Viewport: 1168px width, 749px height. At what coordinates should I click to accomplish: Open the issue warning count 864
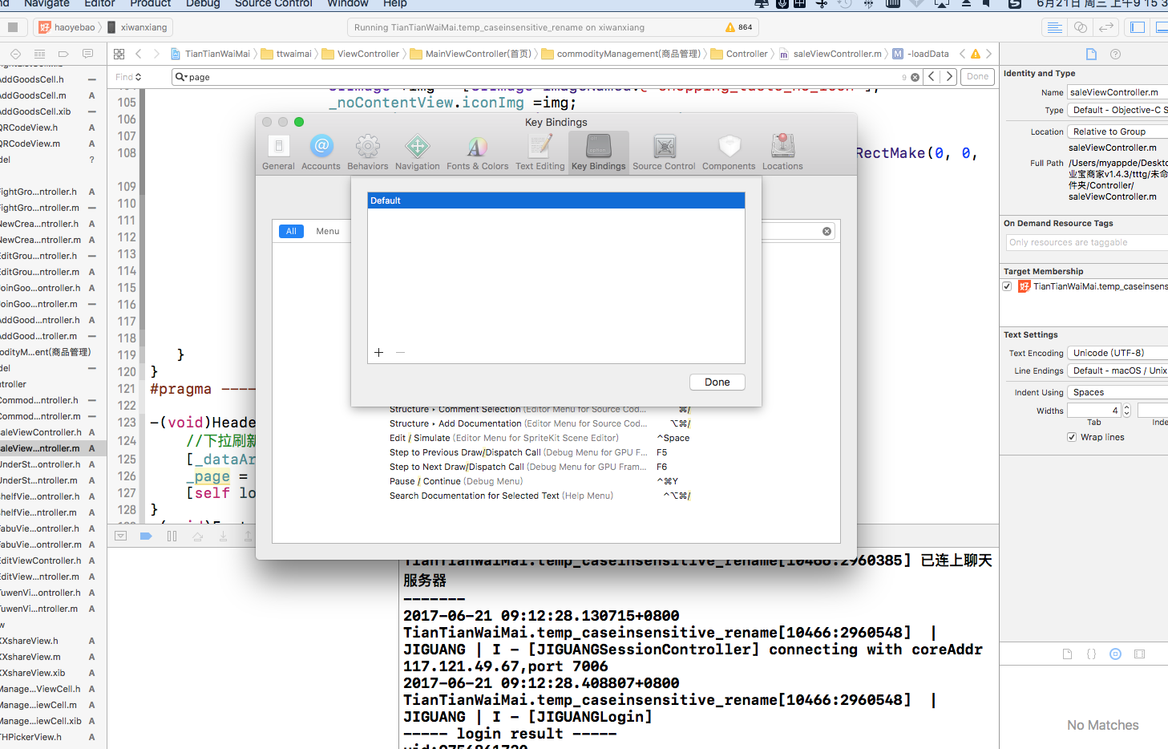click(x=738, y=27)
